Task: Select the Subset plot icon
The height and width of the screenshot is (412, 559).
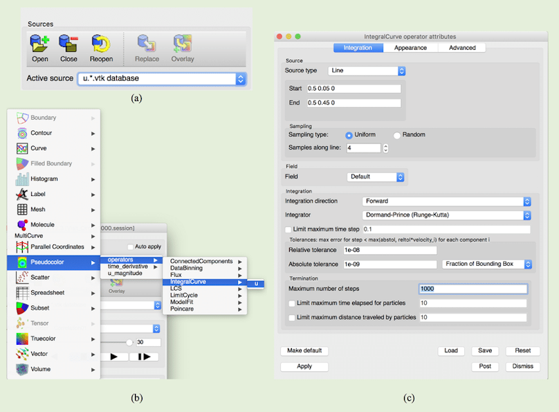Action: (x=22, y=308)
